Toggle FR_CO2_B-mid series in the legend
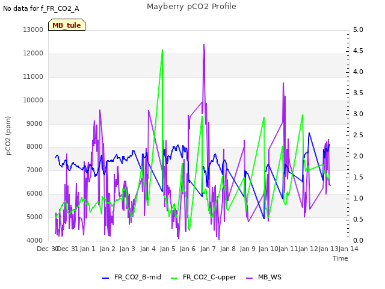The height and width of the screenshot is (289, 385). (x=132, y=277)
